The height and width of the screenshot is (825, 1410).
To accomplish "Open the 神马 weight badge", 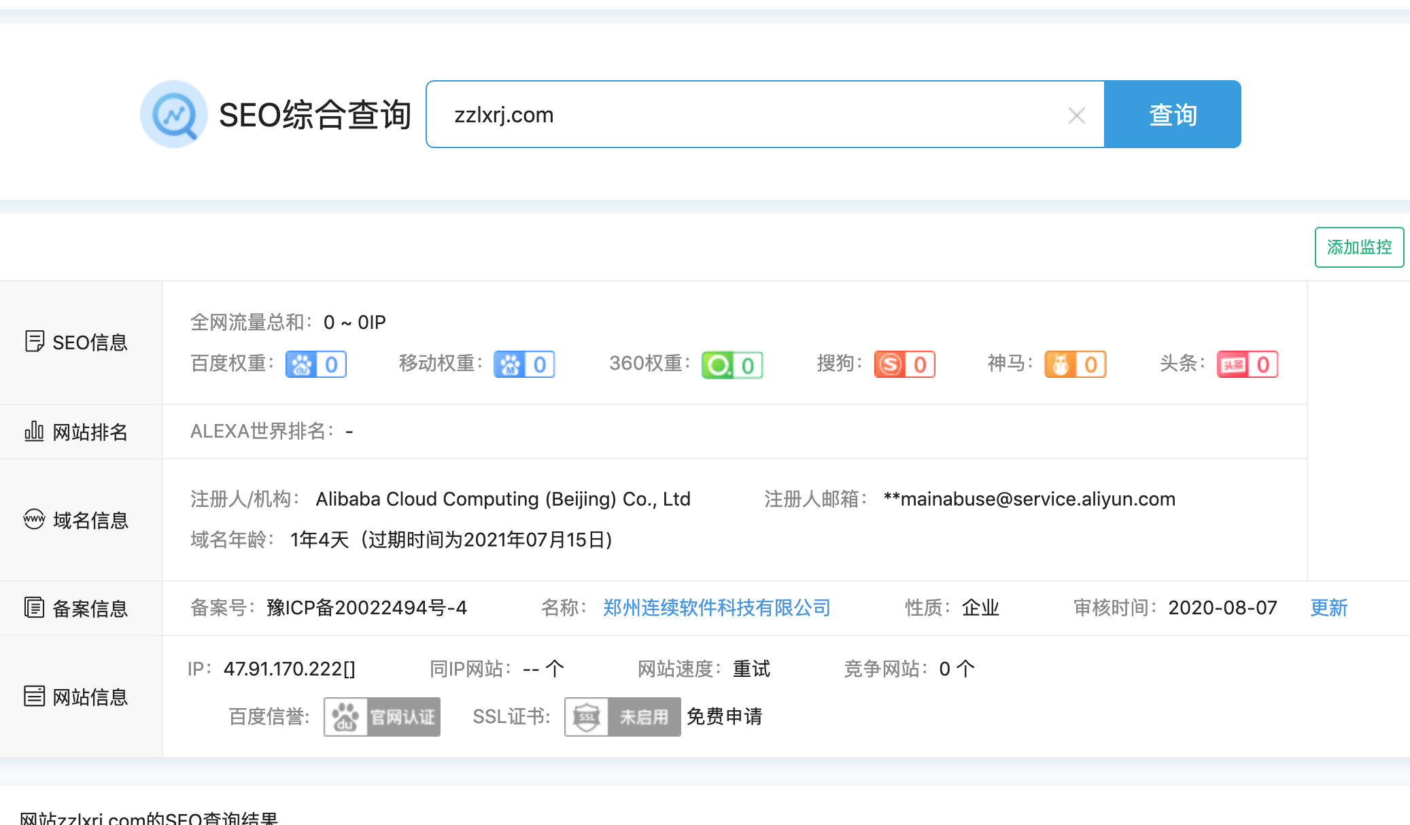I will point(1076,364).
